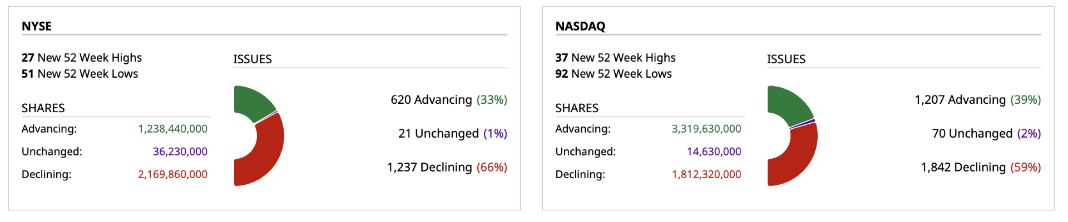Select the 1,842 Declining (59%) issues label

coord(981,168)
